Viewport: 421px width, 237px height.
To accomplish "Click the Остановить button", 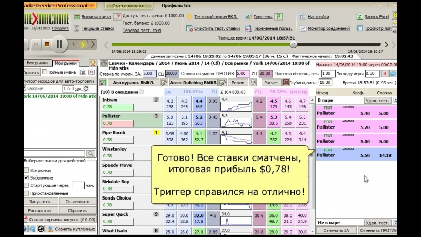I will coord(77,202).
